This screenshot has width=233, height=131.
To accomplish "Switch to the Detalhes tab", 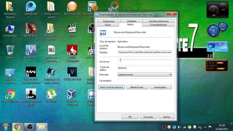I will pos(132,21).
